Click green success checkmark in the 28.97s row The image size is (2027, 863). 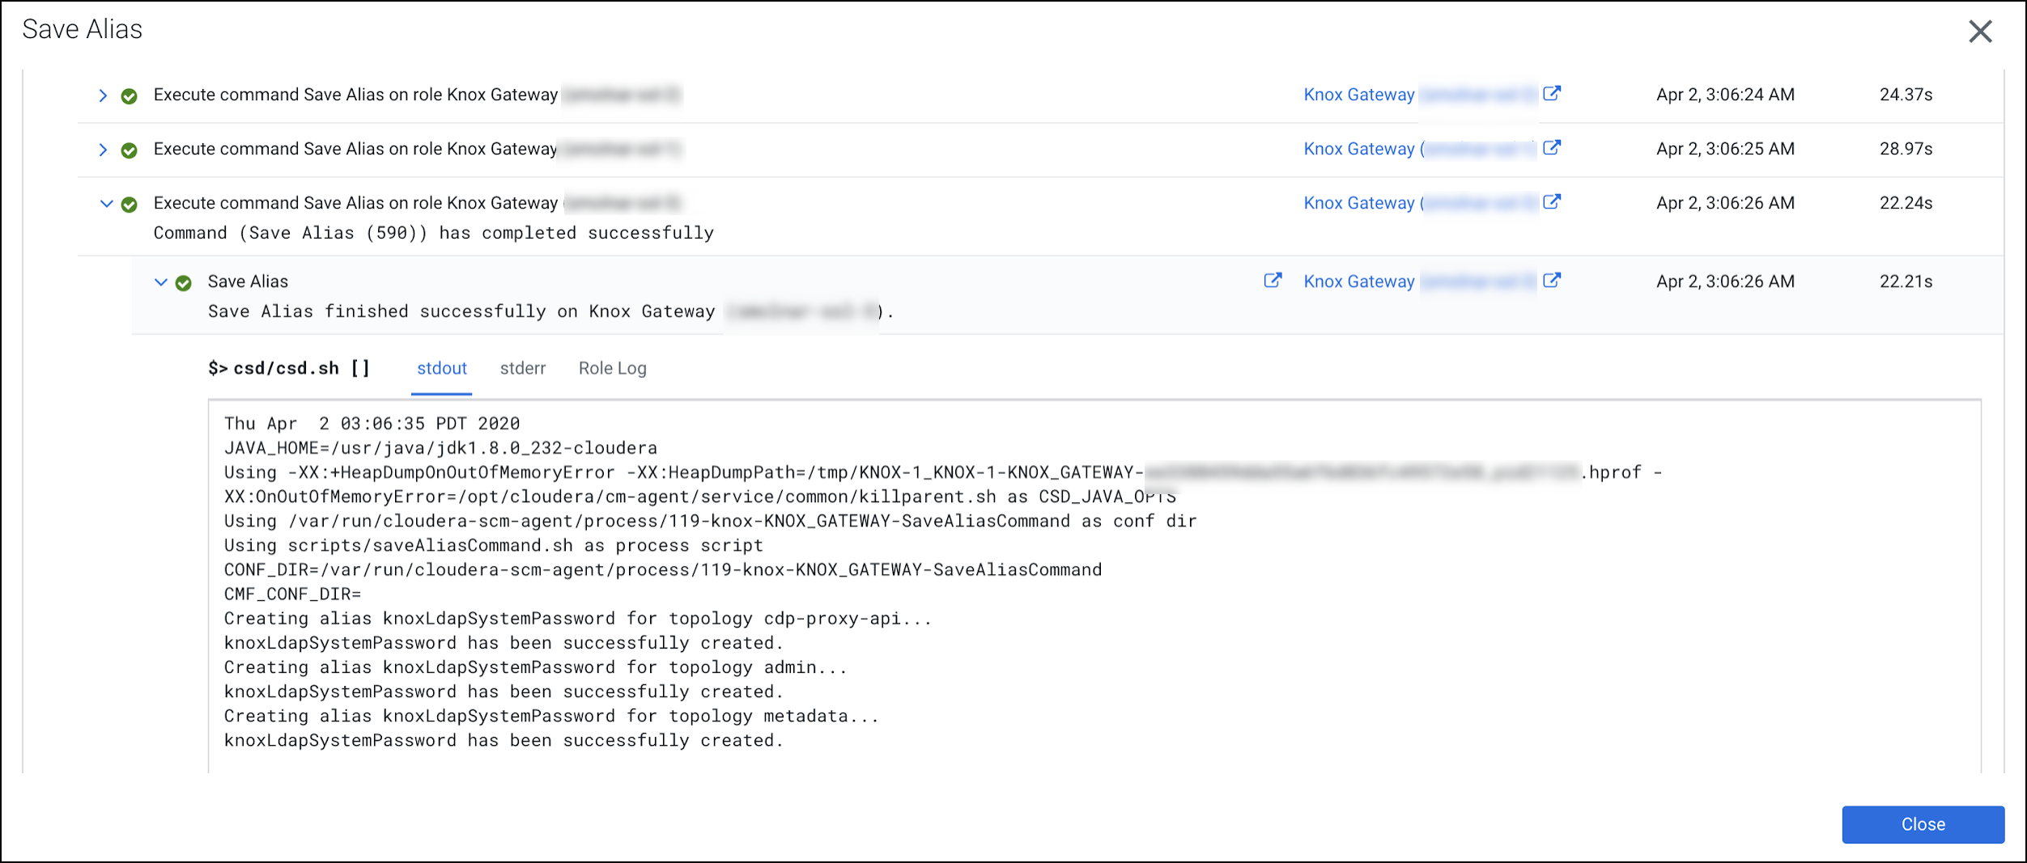129,150
